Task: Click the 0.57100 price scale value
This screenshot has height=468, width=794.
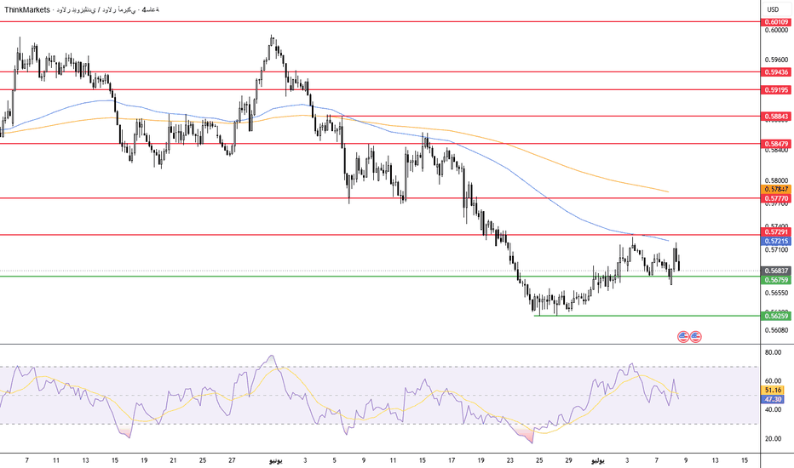Action: 776,250
